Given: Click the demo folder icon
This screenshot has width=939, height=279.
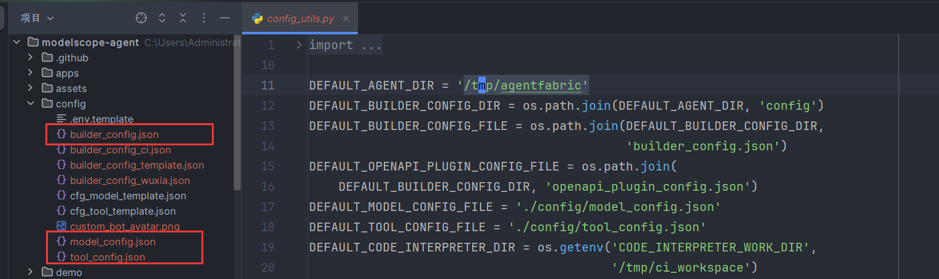Looking at the screenshot, I should click(47, 272).
